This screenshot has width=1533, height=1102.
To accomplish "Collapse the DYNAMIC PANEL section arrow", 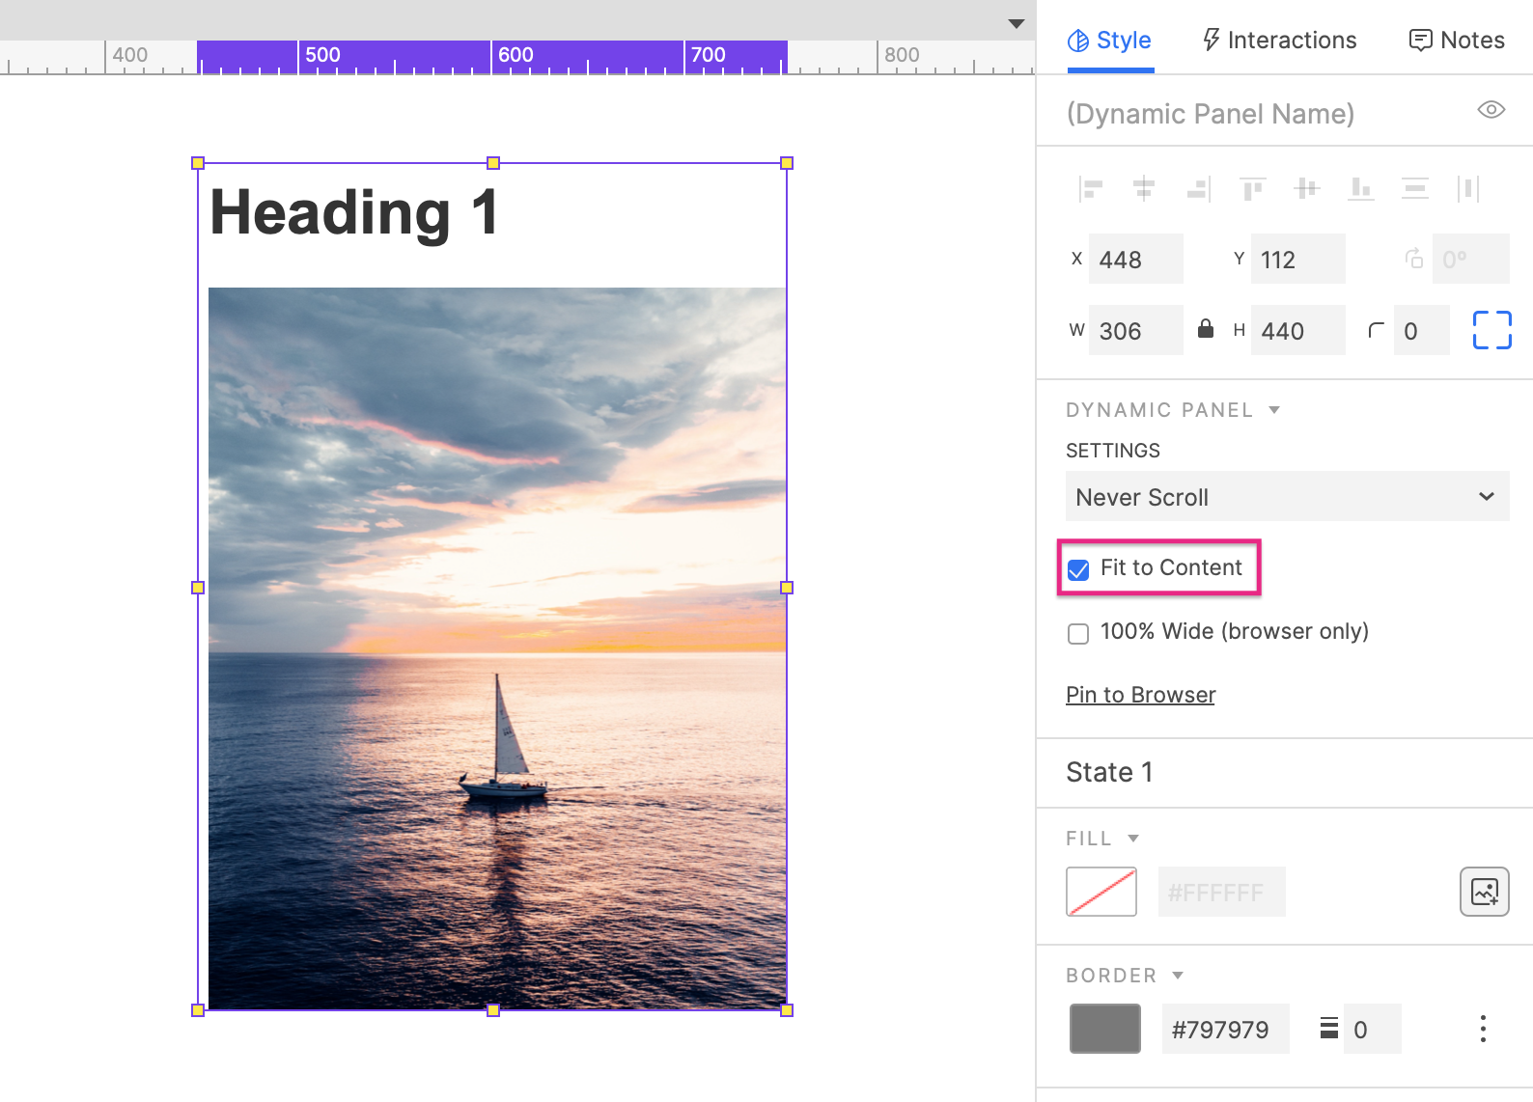I will pyautogui.click(x=1274, y=410).
